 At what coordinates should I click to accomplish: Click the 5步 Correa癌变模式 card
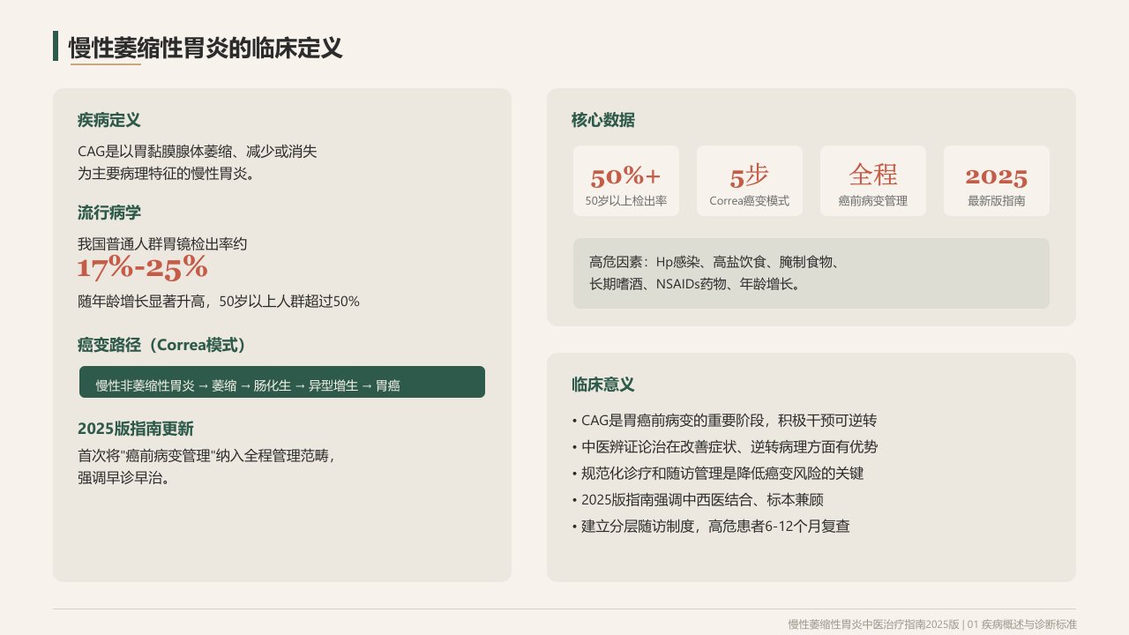pyautogui.click(x=750, y=181)
